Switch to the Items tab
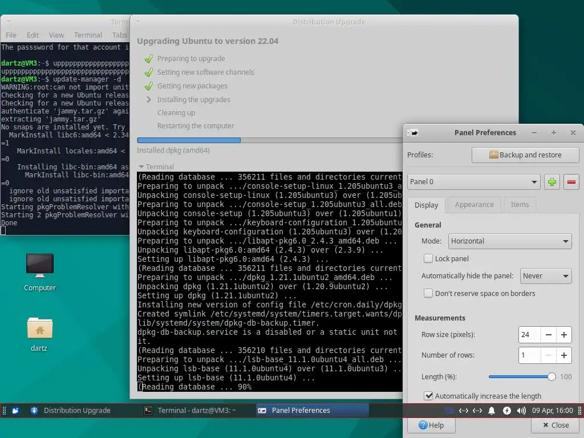 (520, 205)
